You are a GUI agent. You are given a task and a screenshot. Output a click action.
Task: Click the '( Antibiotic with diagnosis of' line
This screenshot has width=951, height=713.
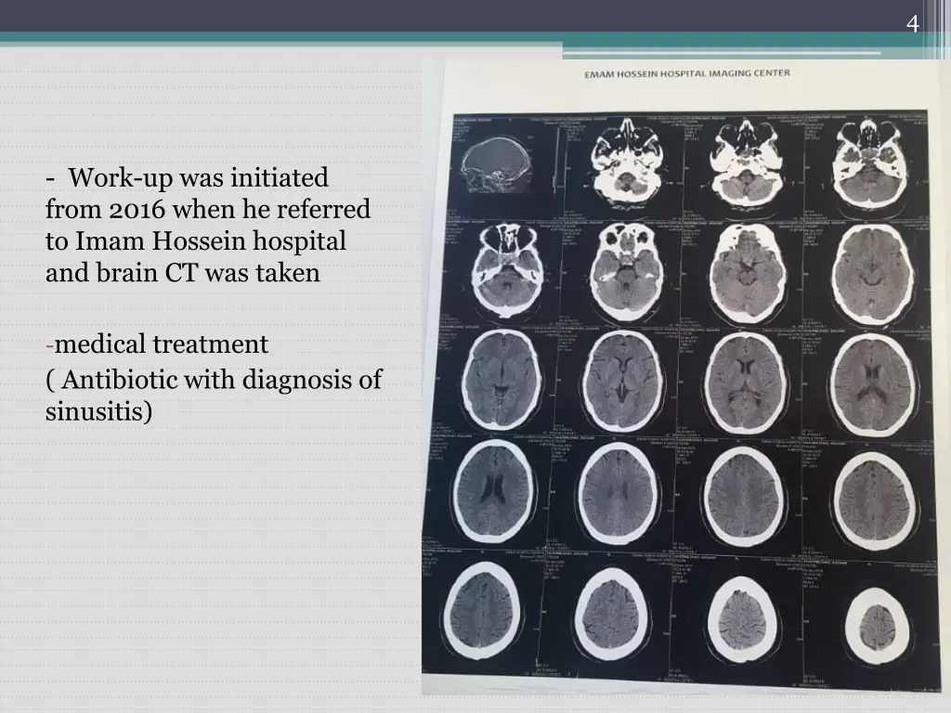pyautogui.click(x=214, y=379)
